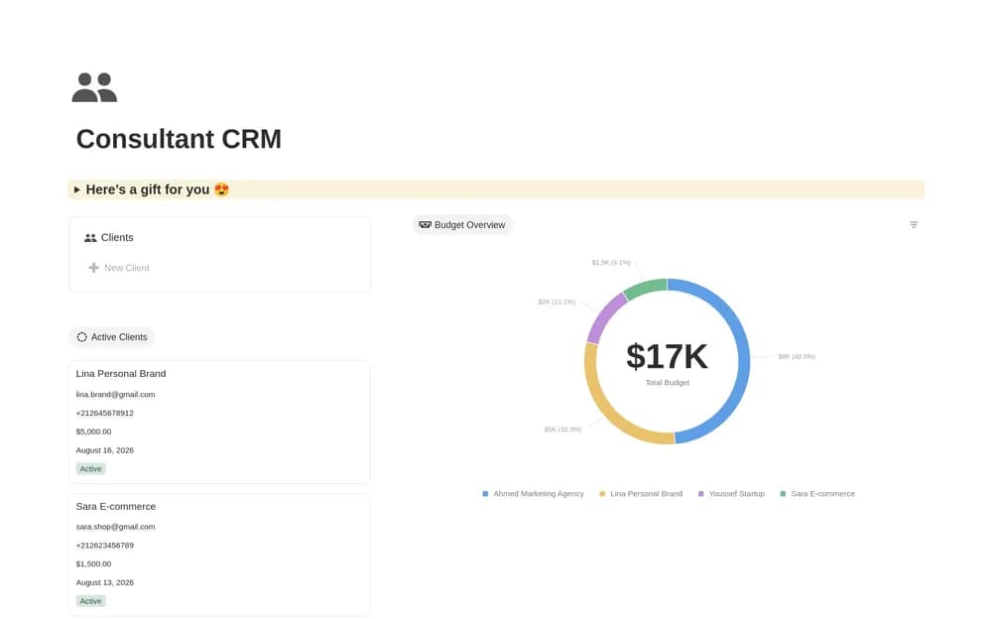Click the $2K (12.1%) chart label
Image resolution: width=992 pixels, height=619 pixels.
tap(557, 303)
